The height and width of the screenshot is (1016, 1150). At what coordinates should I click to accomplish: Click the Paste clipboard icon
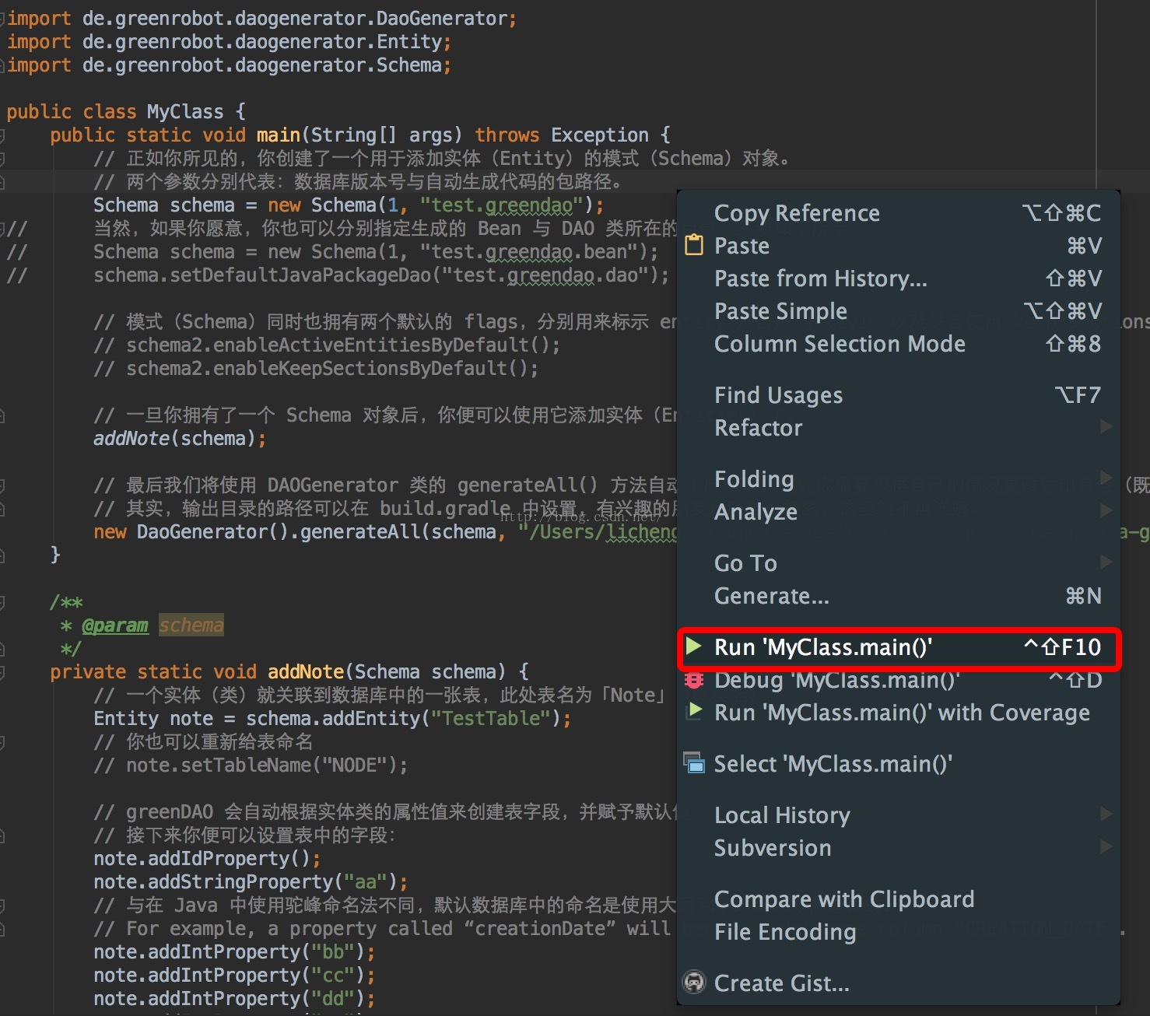[x=694, y=246]
